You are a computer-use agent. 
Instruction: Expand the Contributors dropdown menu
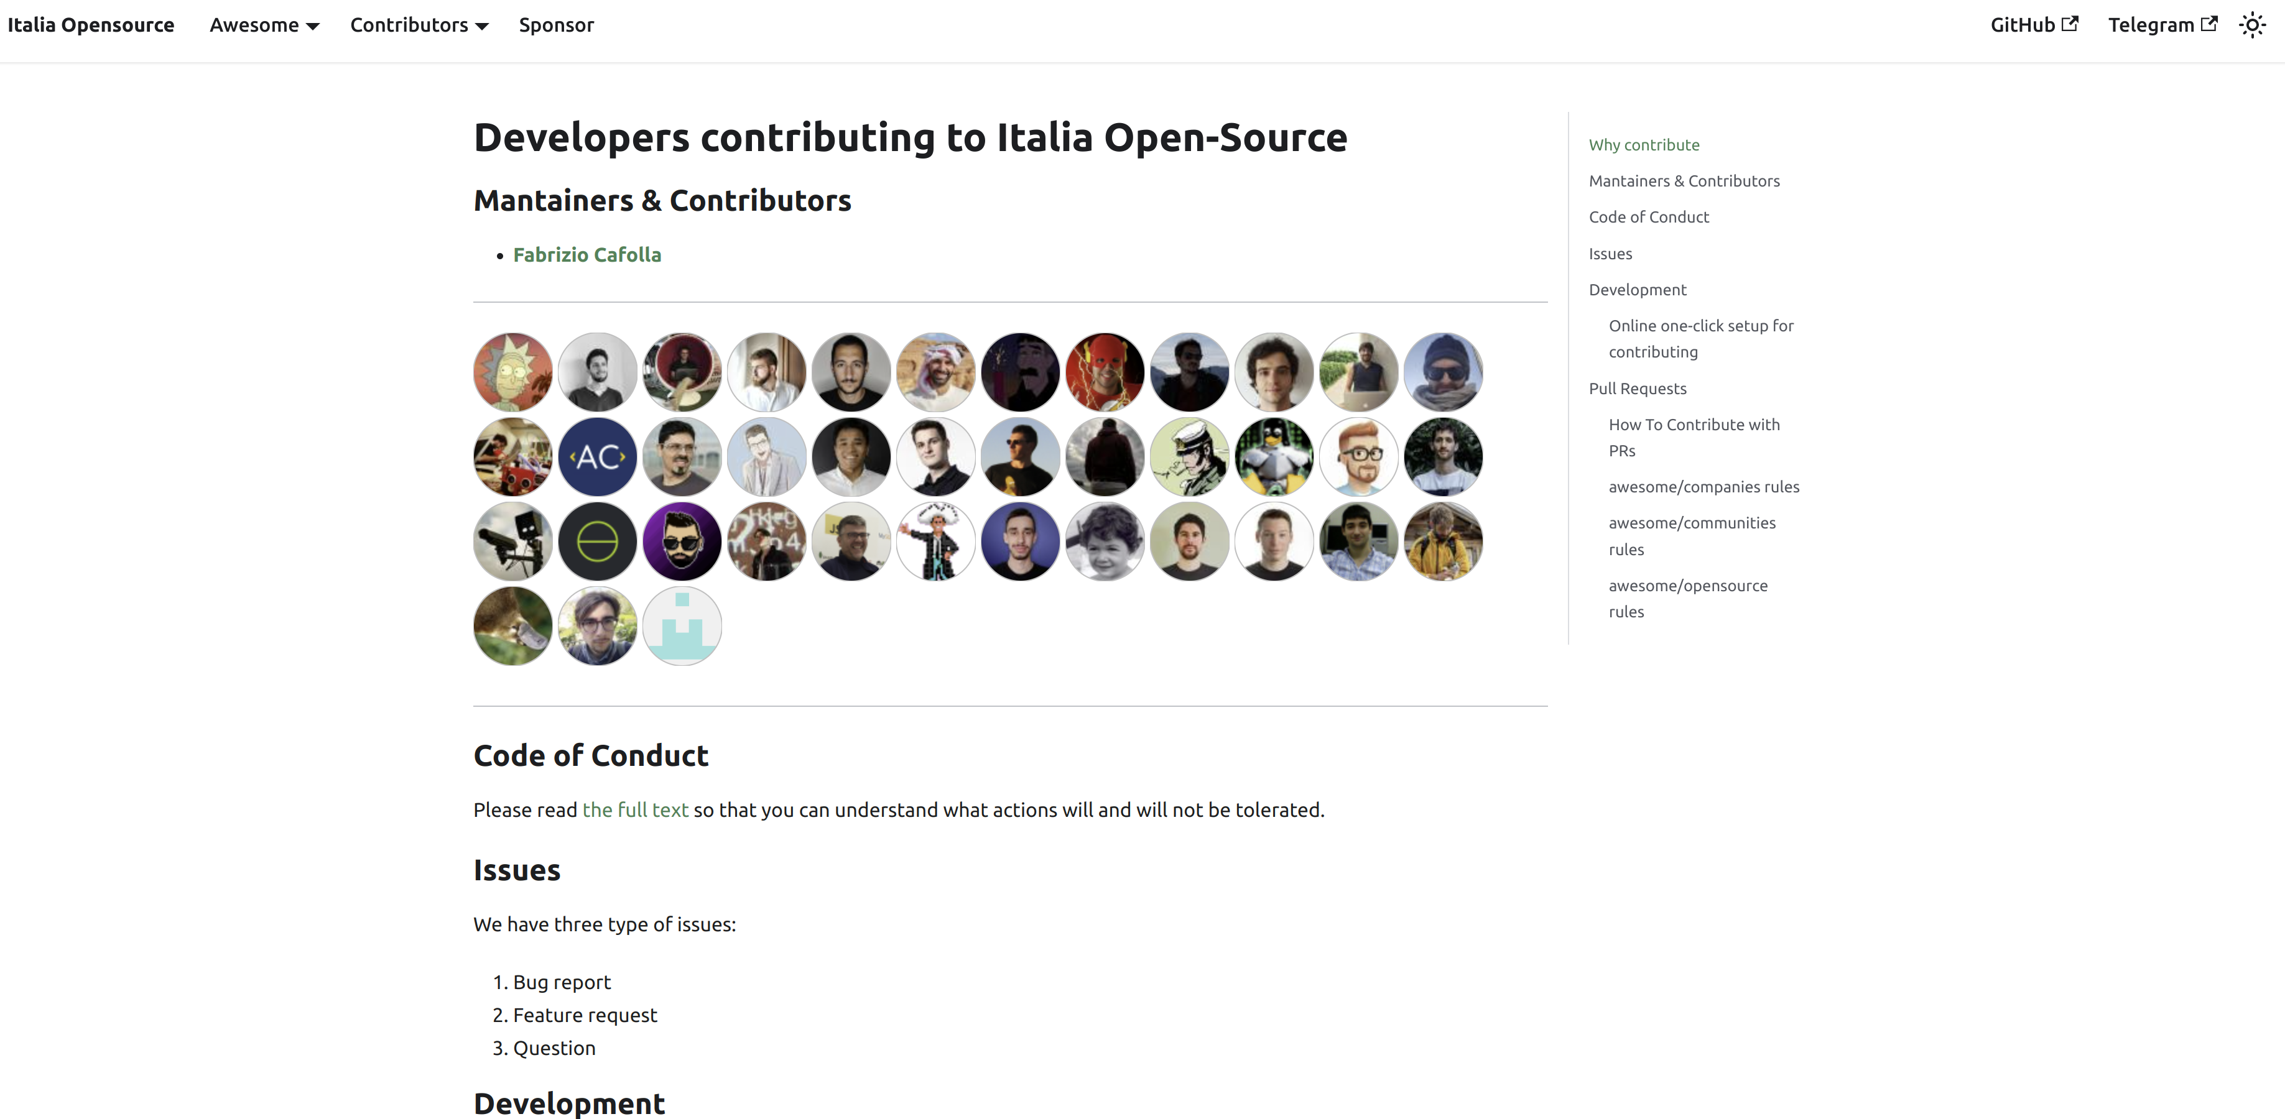tap(419, 25)
